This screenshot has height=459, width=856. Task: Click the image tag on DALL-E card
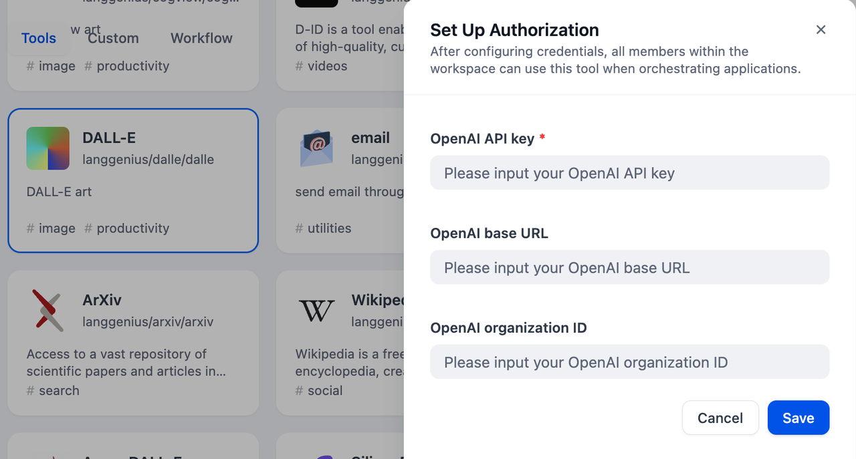pos(51,228)
